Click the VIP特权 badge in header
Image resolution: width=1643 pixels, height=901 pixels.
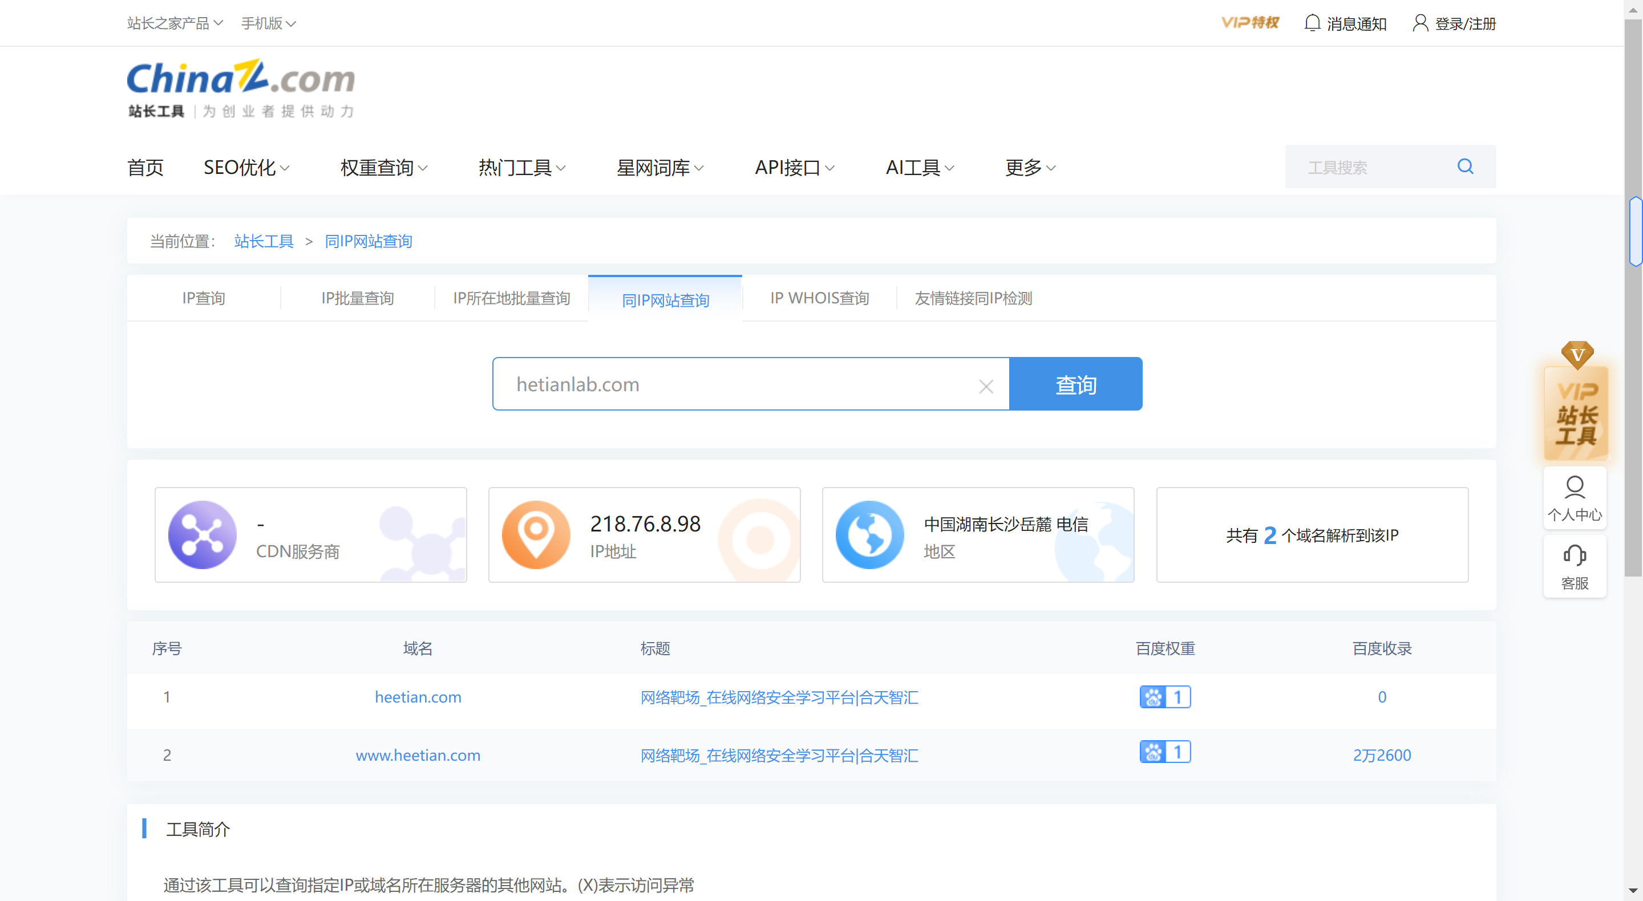pyautogui.click(x=1249, y=23)
